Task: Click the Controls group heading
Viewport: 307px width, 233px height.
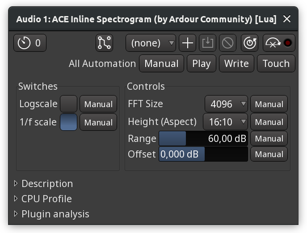Action: [146, 86]
